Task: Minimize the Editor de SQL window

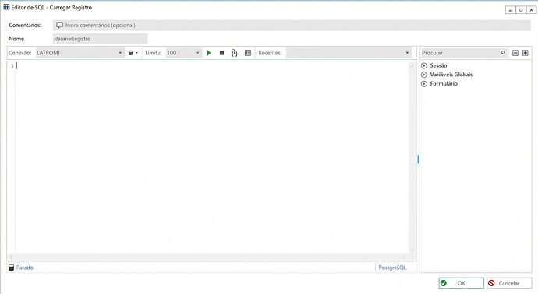Action: coord(510,10)
